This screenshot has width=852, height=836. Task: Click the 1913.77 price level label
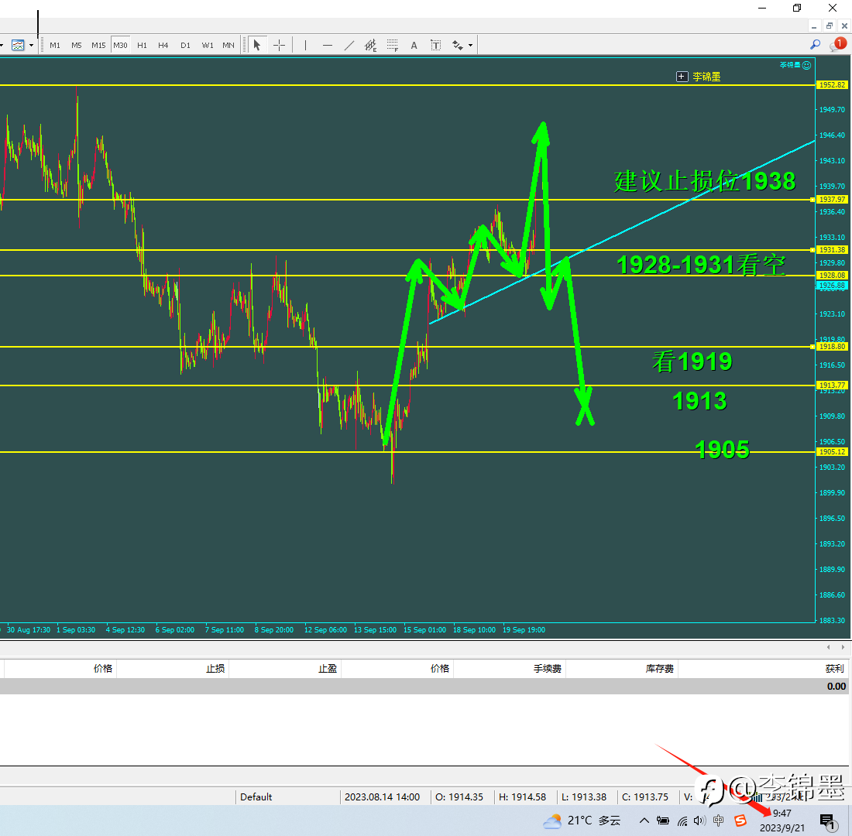pyautogui.click(x=832, y=385)
